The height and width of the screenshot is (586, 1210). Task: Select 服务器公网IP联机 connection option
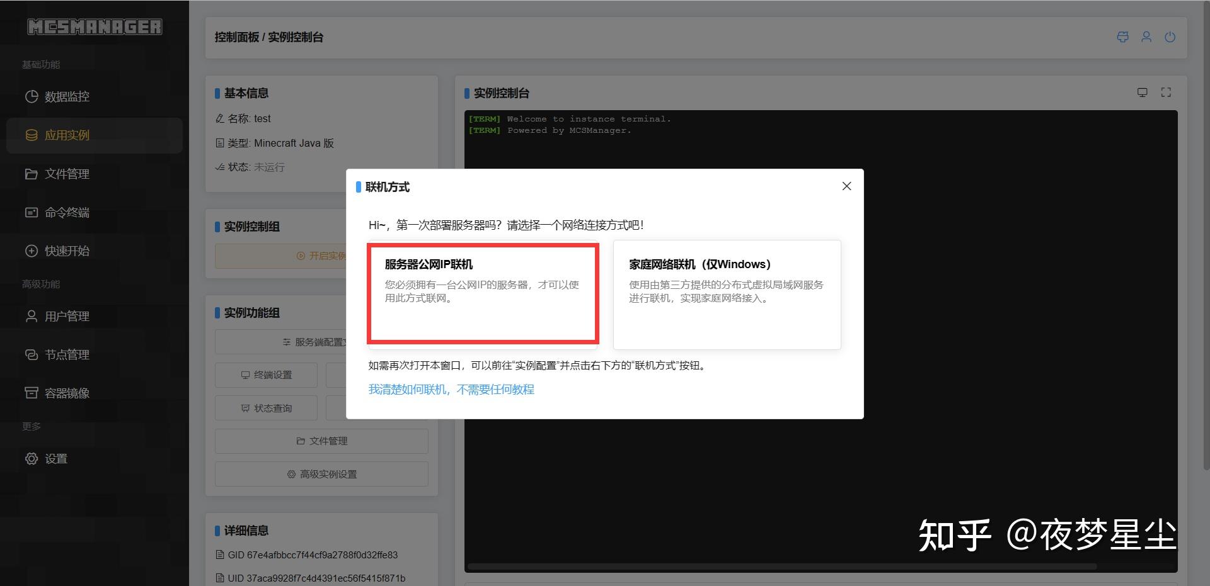click(x=482, y=293)
